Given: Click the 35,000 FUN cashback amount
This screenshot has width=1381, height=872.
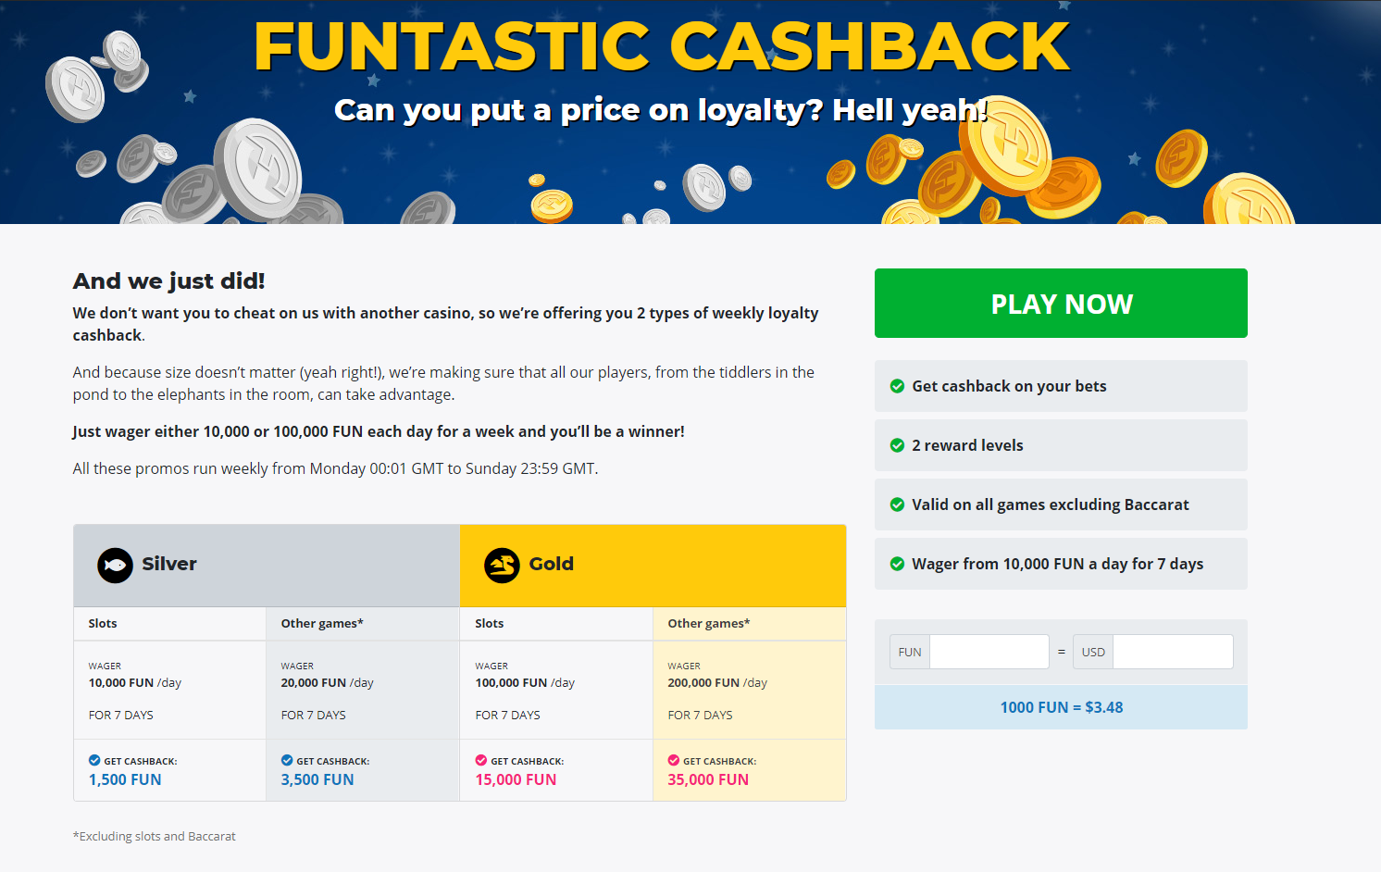Looking at the screenshot, I should pyautogui.click(x=708, y=779).
